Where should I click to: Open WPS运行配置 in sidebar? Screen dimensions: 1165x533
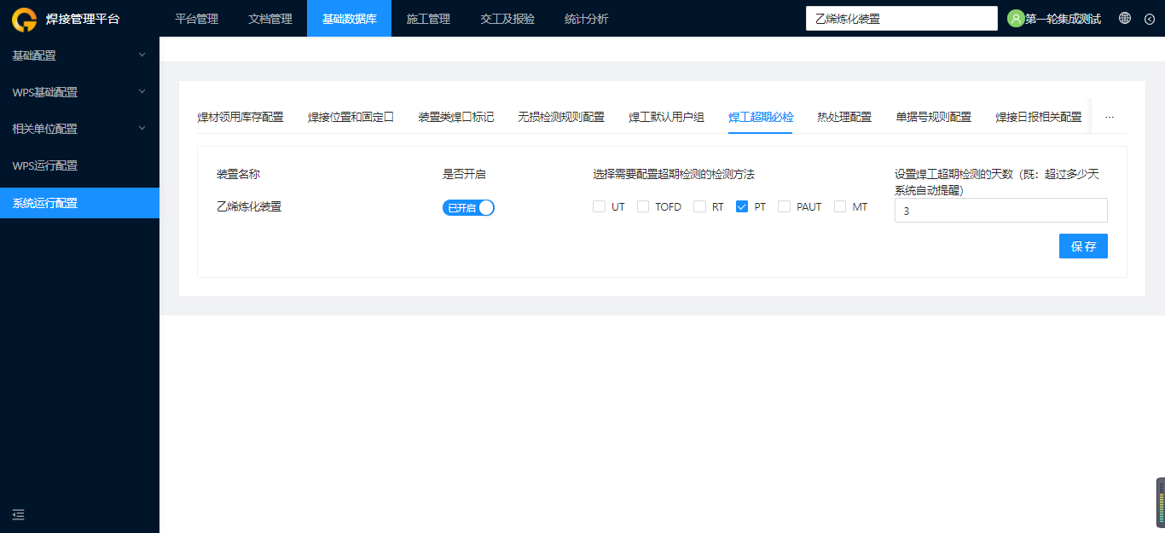pyautogui.click(x=79, y=165)
